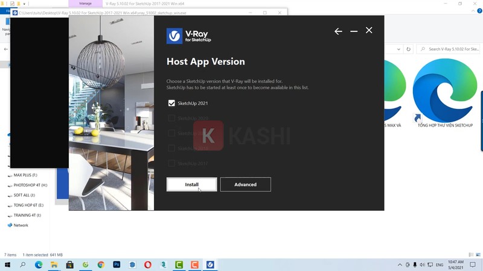Click the V-Ray for SketchUp logo
Image resolution: width=483 pixels, height=271 pixels.
point(188,36)
